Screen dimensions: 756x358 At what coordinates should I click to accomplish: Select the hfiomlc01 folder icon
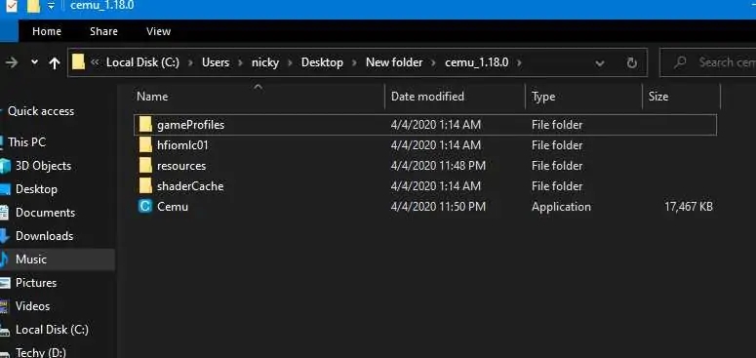(145, 145)
